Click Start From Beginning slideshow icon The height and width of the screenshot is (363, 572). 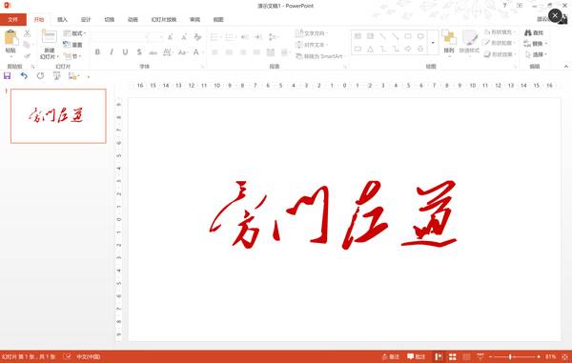pyautogui.click(x=56, y=76)
